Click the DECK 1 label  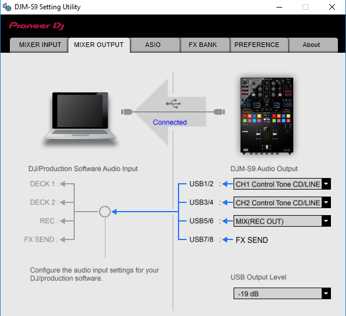coord(42,184)
